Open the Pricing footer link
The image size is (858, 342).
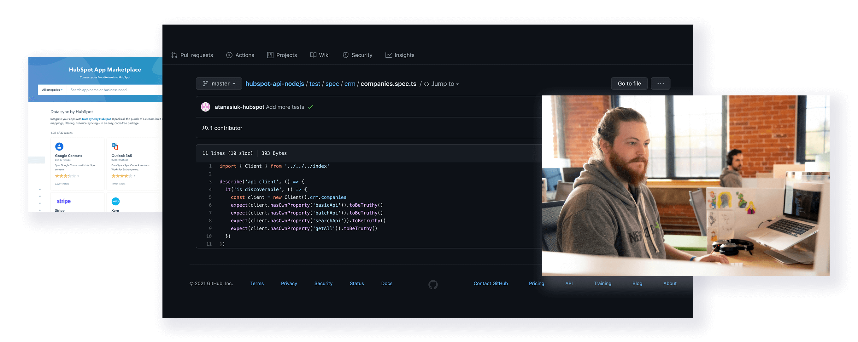tap(536, 283)
